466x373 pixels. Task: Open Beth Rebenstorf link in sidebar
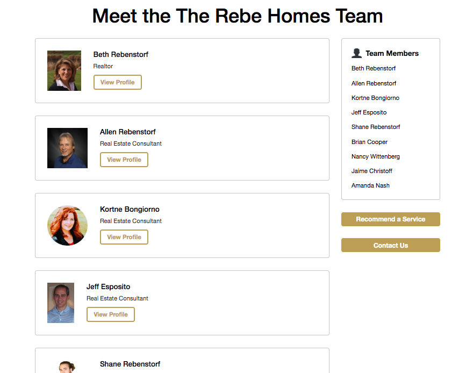click(x=374, y=68)
